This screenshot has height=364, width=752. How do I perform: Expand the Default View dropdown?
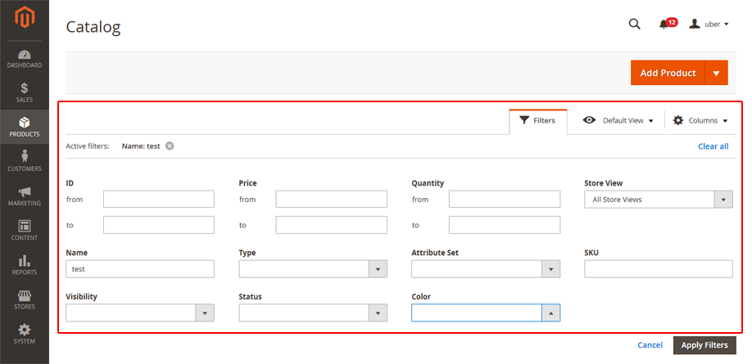tap(618, 120)
